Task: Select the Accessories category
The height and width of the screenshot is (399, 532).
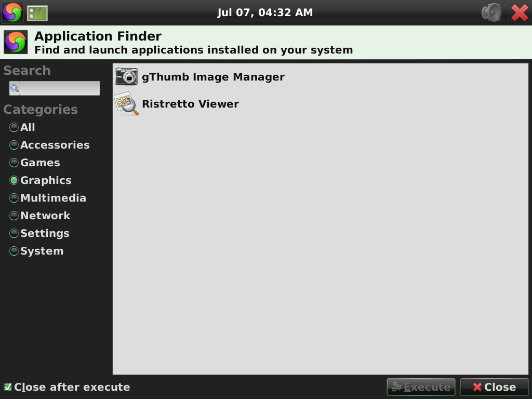Action: tap(14, 145)
